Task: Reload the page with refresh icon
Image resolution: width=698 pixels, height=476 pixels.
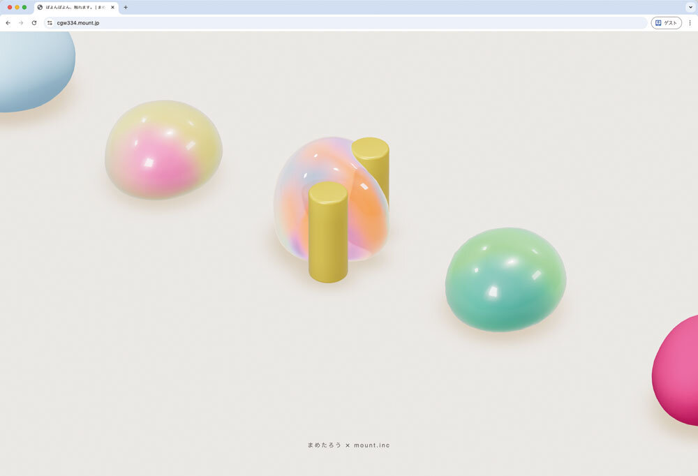Action: [34, 23]
